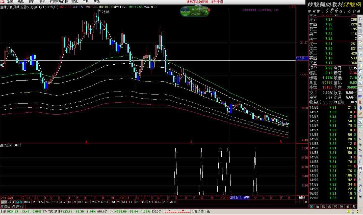This screenshot has width=363, height=215.
Task: Click the blue four-way move arrows icon
Action: coord(360,108)
